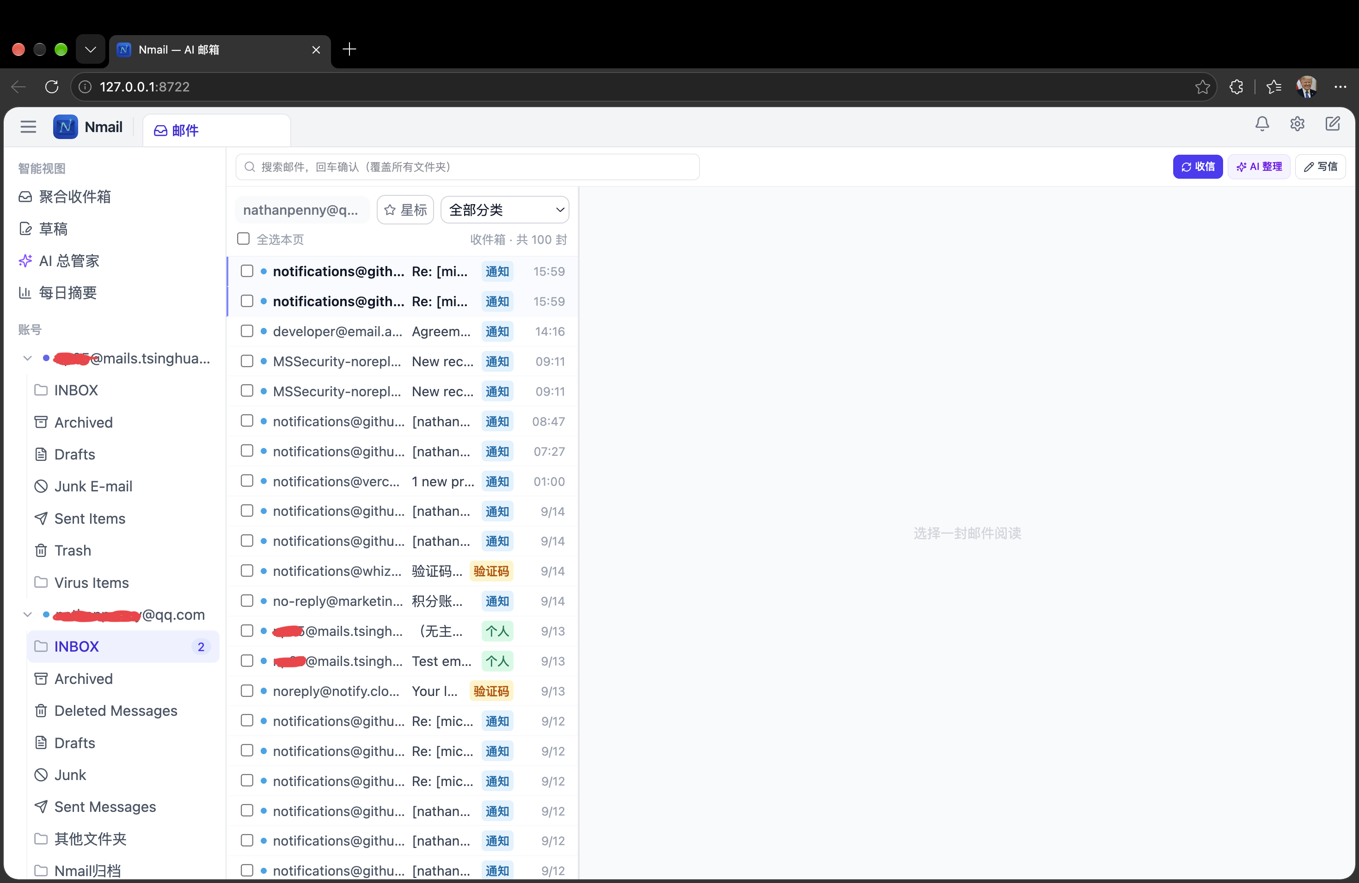The height and width of the screenshot is (883, 1359).
Task: Open browser extensions puzzle icon
Action: [x=1236, y=87]
